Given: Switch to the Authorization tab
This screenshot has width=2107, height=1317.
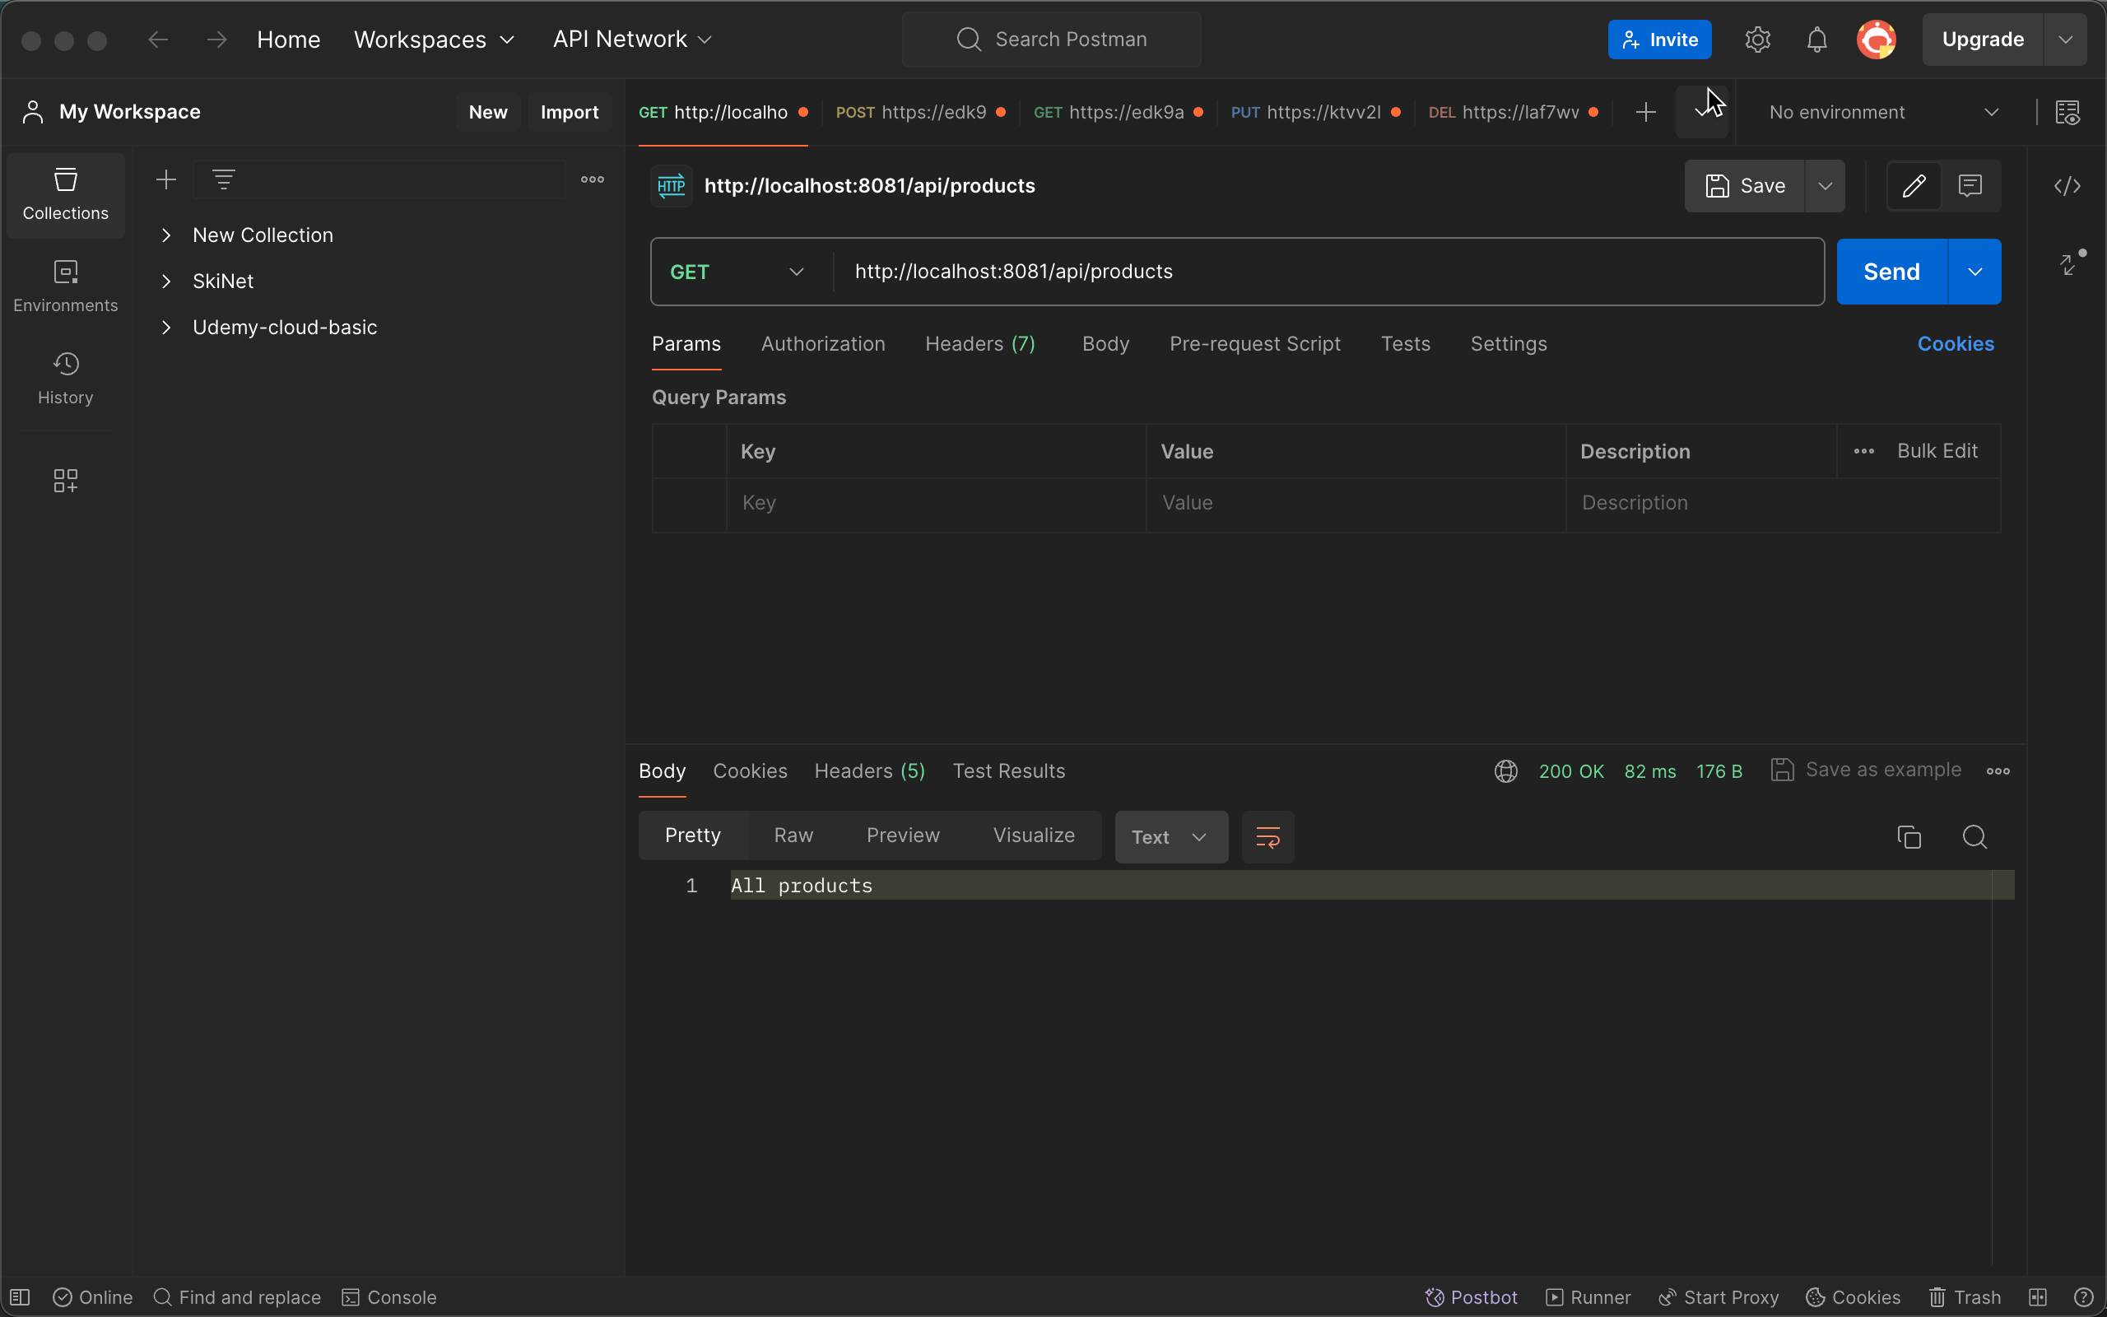Looking at the screenshot, I should tap(823, 344).
